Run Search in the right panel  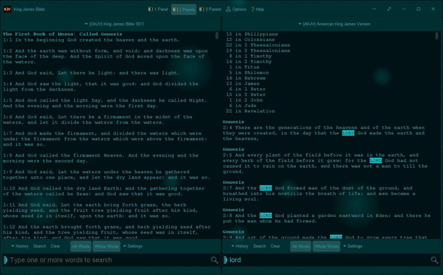[259, 246]
